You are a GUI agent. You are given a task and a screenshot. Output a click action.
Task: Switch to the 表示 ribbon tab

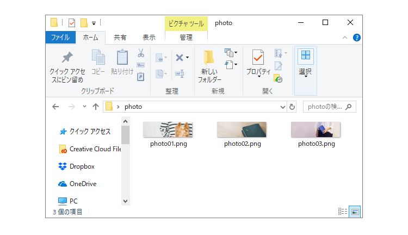[149, 38]
